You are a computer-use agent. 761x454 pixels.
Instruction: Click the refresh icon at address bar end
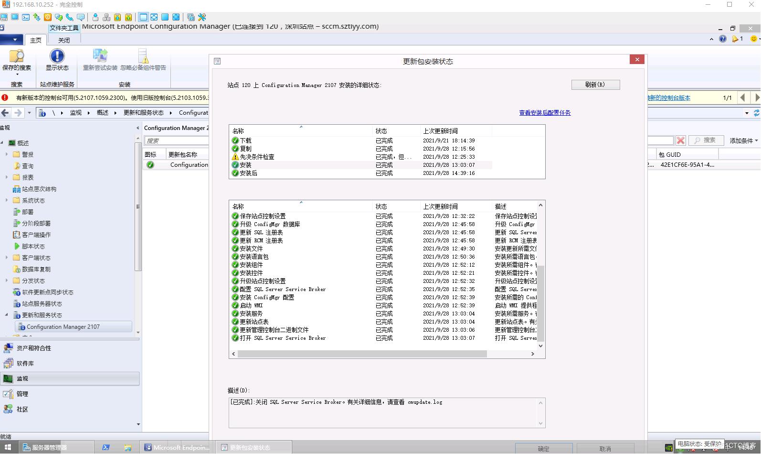(757, 113)
